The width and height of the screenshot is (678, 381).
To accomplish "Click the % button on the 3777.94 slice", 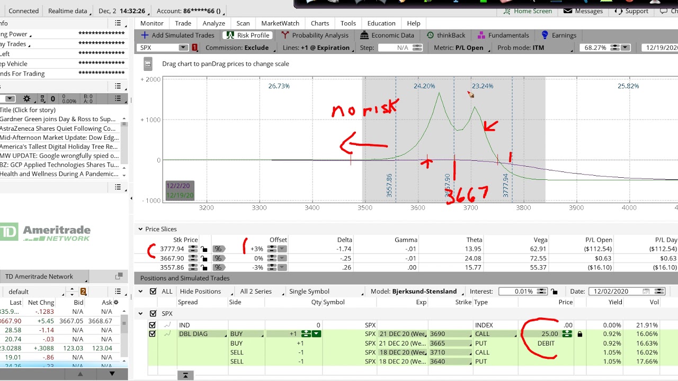I will coord(218,249).
